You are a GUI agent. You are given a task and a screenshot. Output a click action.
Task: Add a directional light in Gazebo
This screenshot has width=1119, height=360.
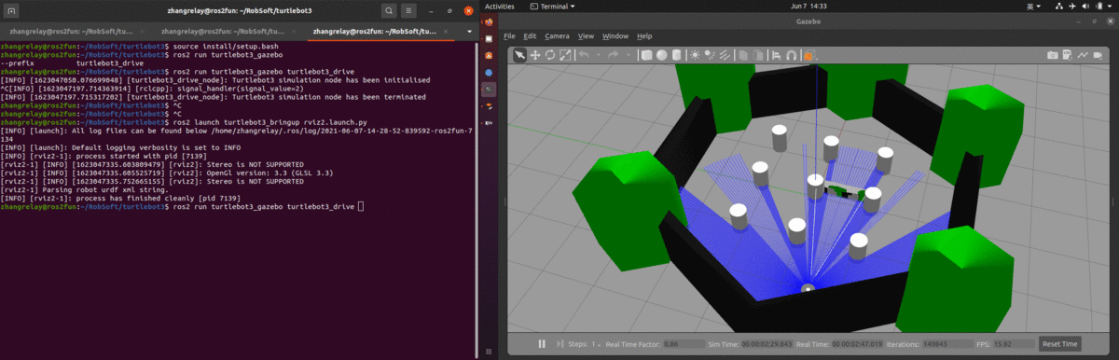tap(725, 55)
